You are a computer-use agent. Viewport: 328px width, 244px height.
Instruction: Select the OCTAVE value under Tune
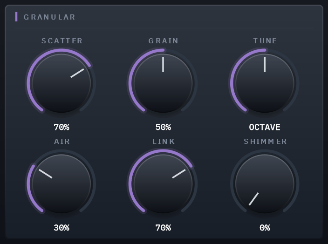pos(265,127)
